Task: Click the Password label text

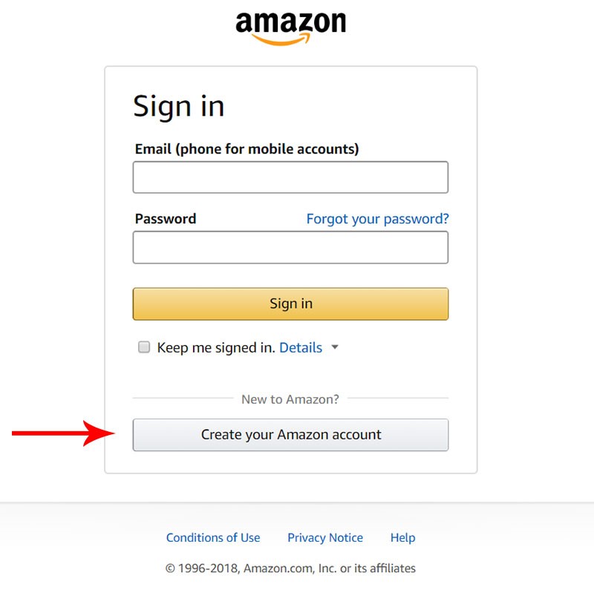Action: (165, 218)
